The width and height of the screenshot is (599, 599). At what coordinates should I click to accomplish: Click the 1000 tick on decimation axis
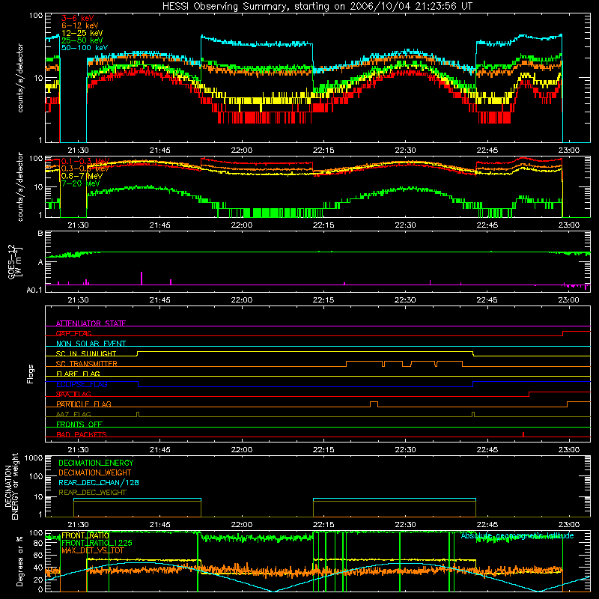tap(33, 458)
